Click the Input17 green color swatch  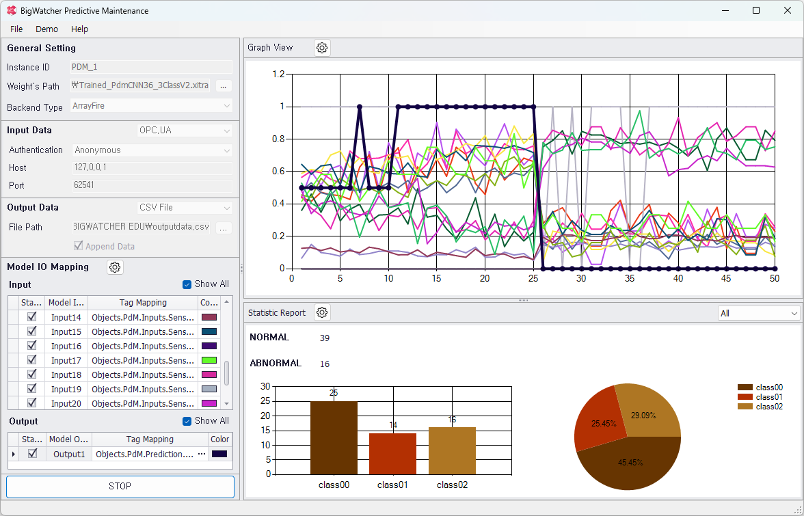[209, 360]
